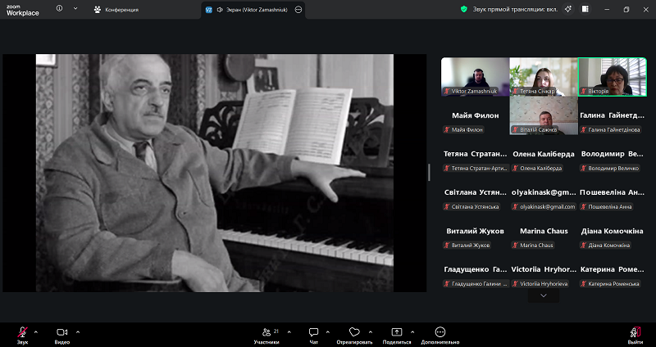
Task: Click the Отреагировать reactions heart icon
Action: pos(354,332)
